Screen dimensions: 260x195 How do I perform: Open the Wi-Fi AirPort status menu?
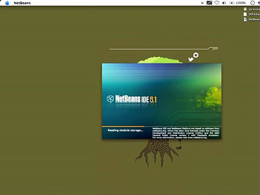pyautogui.click(x=217, y=3)
